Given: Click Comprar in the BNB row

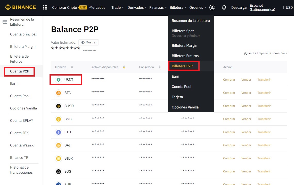Looking at the screenshot, I should 229,119.
